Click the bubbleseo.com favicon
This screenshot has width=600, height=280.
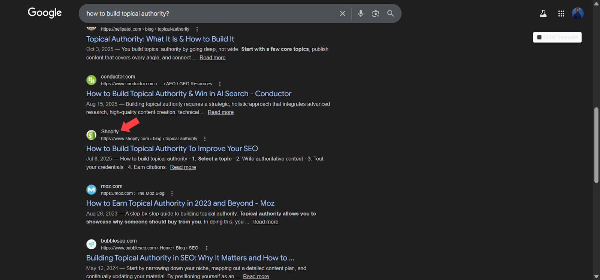coord(91,244)
